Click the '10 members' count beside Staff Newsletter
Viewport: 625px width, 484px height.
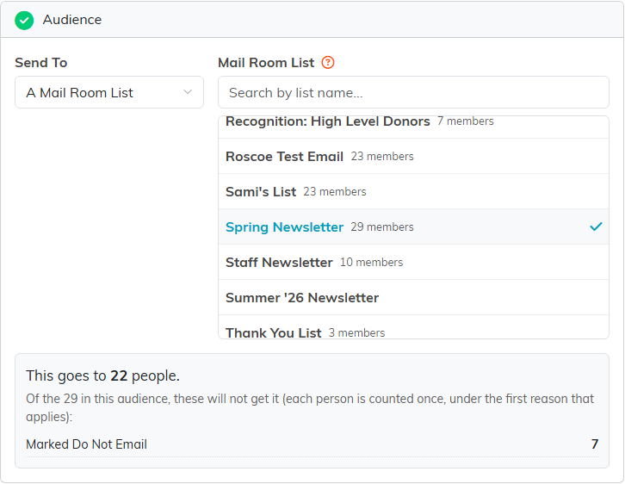click(371, 262)
